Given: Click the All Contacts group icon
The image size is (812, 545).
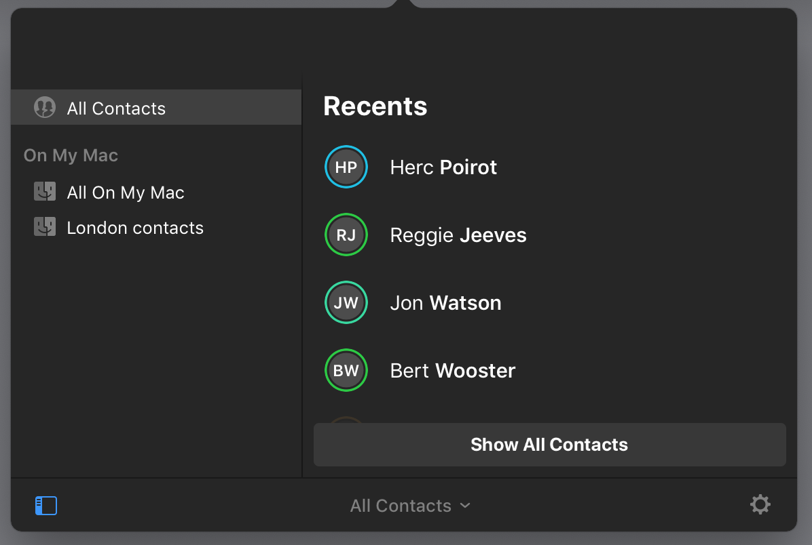Looking at the screenshot, I should point(45,108).
